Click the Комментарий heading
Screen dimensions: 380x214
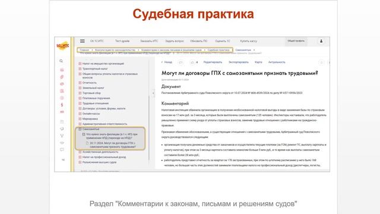click(175, 103)
